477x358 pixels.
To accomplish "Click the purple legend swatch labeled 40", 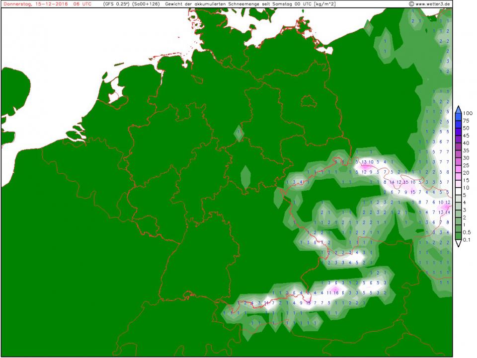I will 458,146.
